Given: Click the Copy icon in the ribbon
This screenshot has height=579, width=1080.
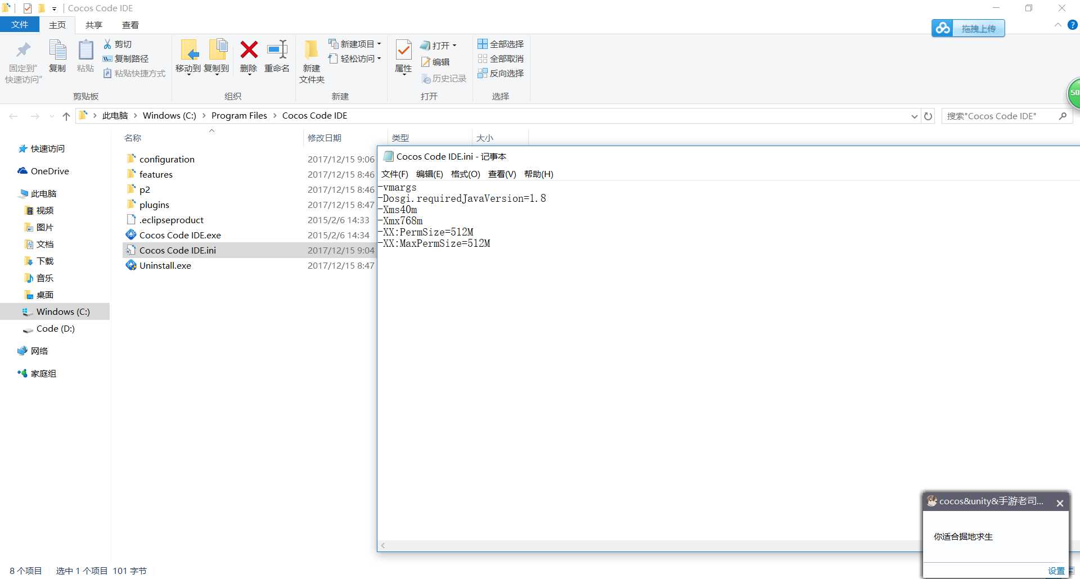Looking at the screenshot, I should point(57,51).
